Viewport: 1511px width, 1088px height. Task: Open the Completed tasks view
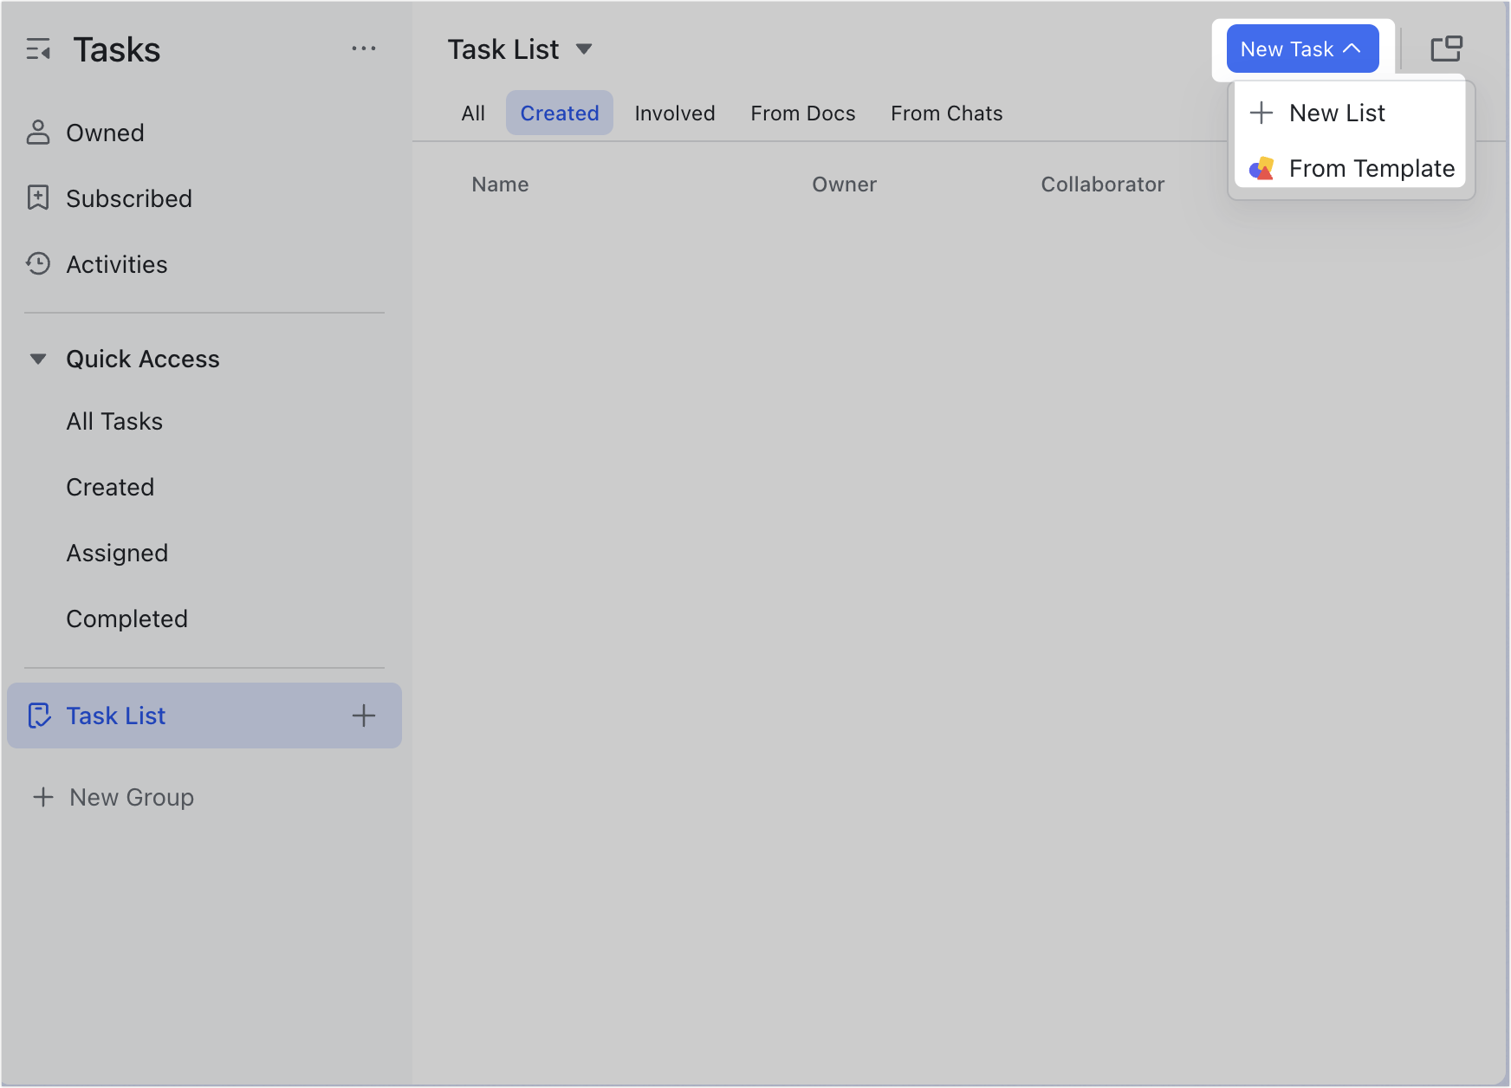126,618
